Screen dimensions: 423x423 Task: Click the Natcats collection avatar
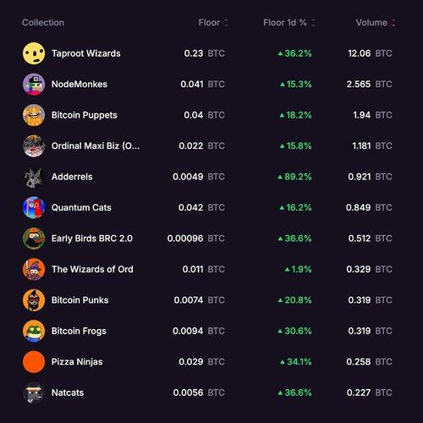pyautogui.click(x=34, y=393)
